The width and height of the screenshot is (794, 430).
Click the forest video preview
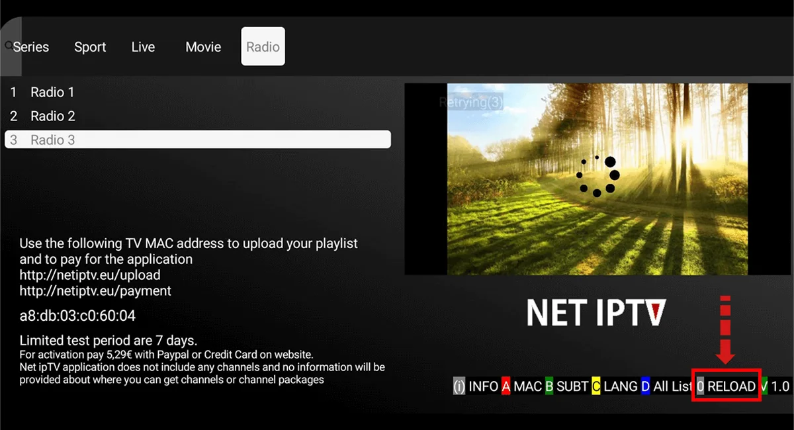(597, 179)
